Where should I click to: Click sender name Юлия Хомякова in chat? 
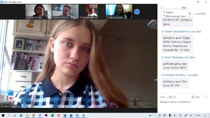point(174,57)
